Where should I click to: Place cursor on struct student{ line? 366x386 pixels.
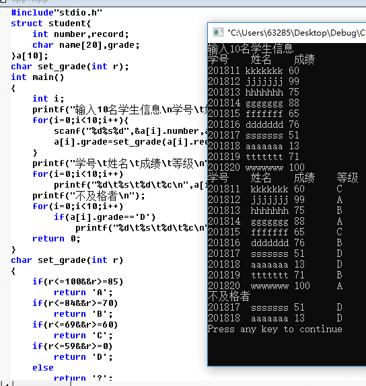pos(51,24)
